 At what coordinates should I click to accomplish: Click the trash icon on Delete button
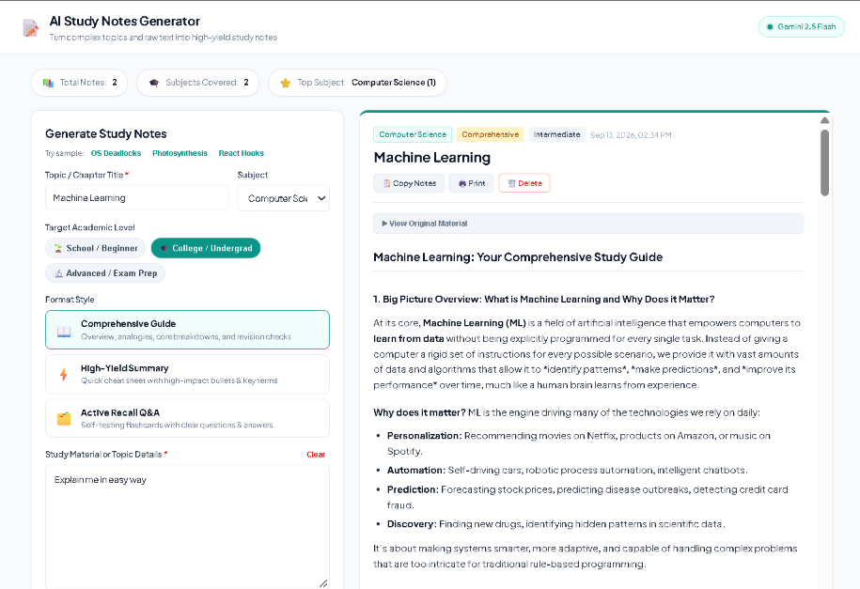tap(511, 184)
